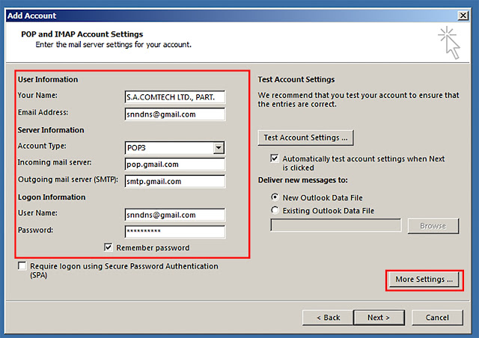Click the cursor wizard icon in header

pos(449,43)
